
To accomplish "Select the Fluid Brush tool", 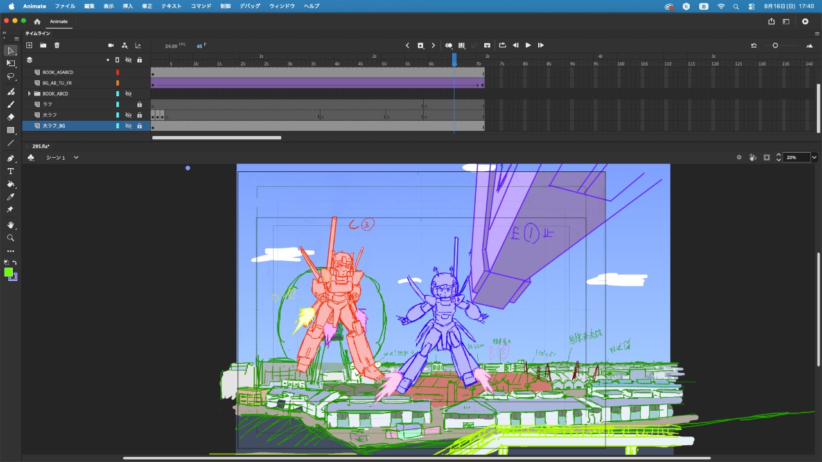I will [10, 92].
